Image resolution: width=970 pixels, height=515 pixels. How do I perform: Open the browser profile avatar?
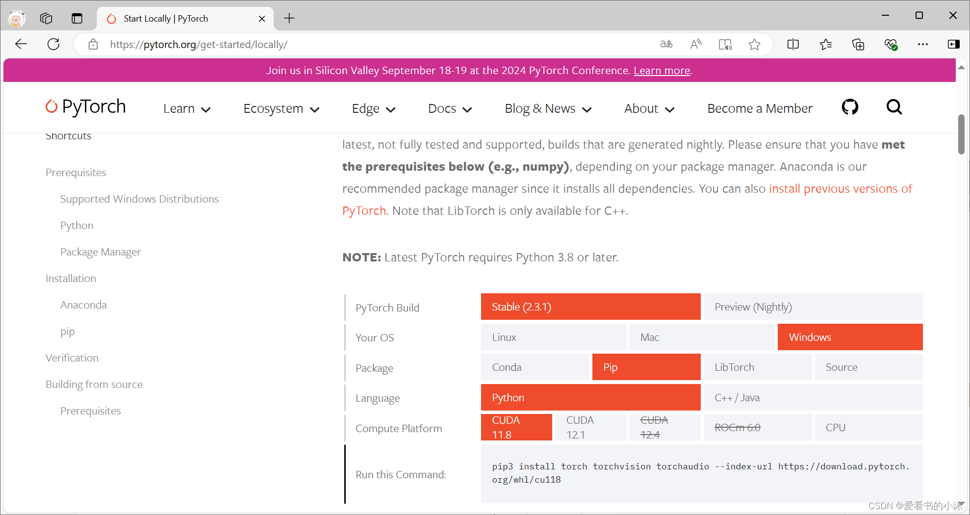[x=16, y=19]
